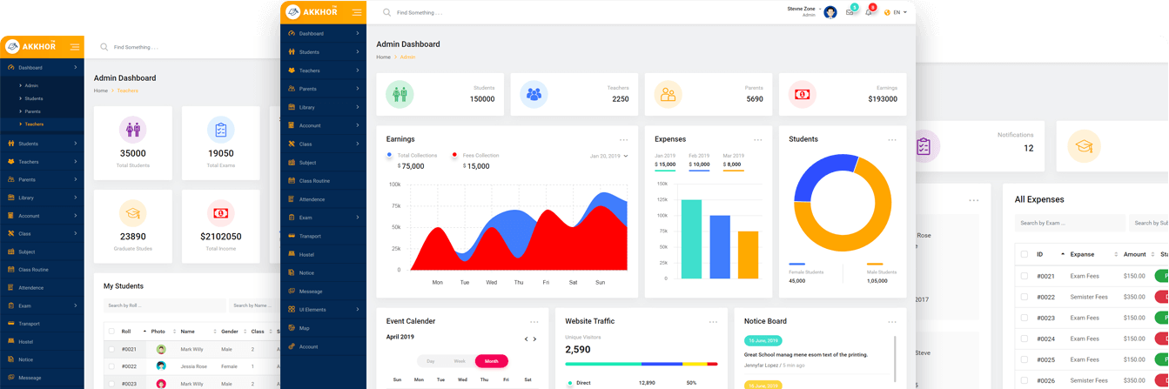Click the hamburger menu in center dashboard header
The image size is (1169, 389).
(357, 12)
